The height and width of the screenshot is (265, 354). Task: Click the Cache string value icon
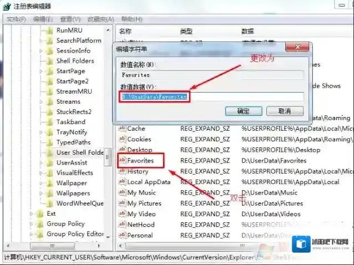pyautogui.click(x=122, y=128)
